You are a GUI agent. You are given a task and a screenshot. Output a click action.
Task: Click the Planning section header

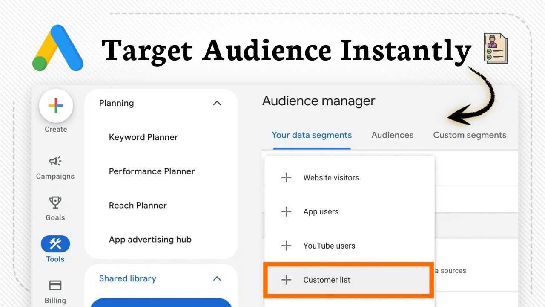[x=116, y=103]
